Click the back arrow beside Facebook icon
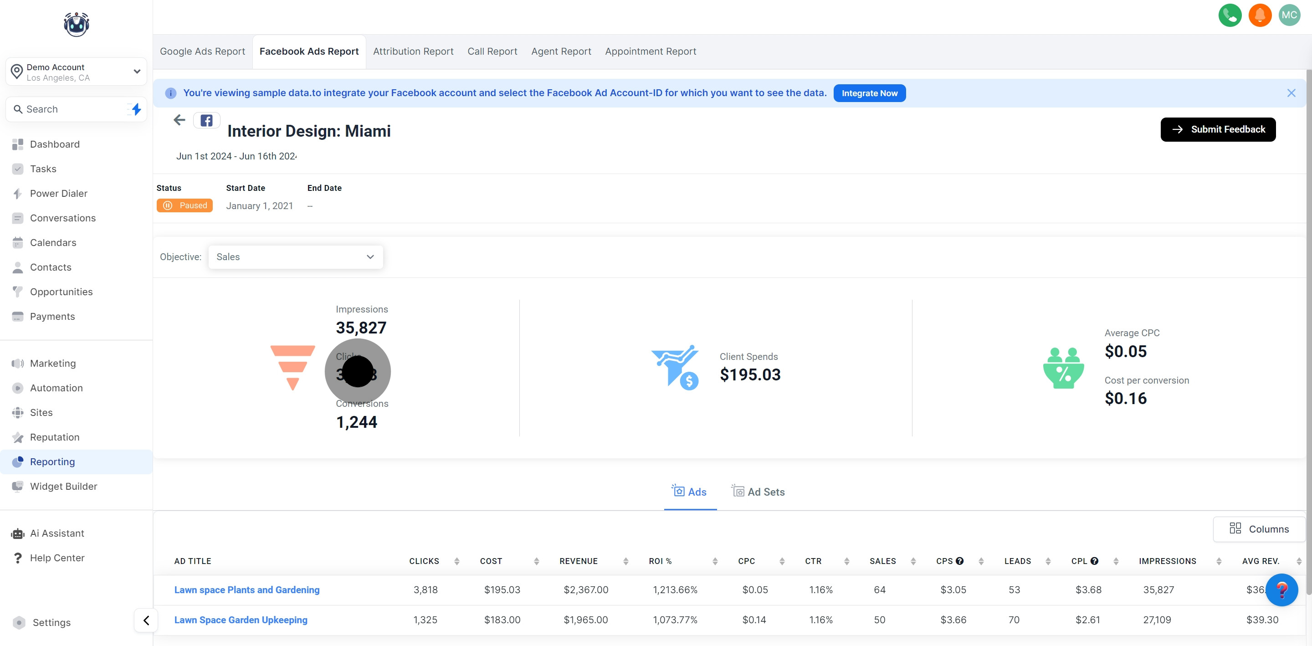This screenshot has width=1312, height=646. tap(179, 120)
